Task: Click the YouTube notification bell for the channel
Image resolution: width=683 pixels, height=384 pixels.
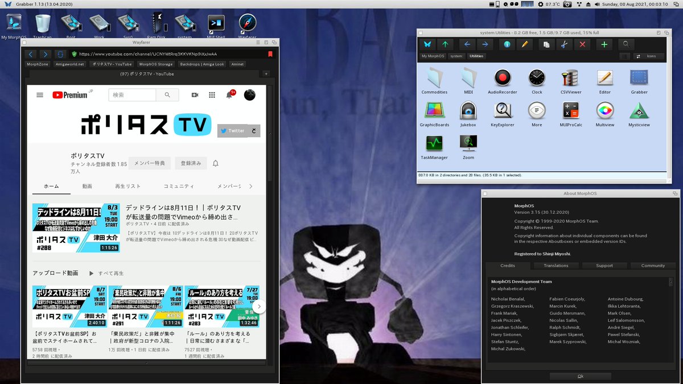Action: coord(216,163)
